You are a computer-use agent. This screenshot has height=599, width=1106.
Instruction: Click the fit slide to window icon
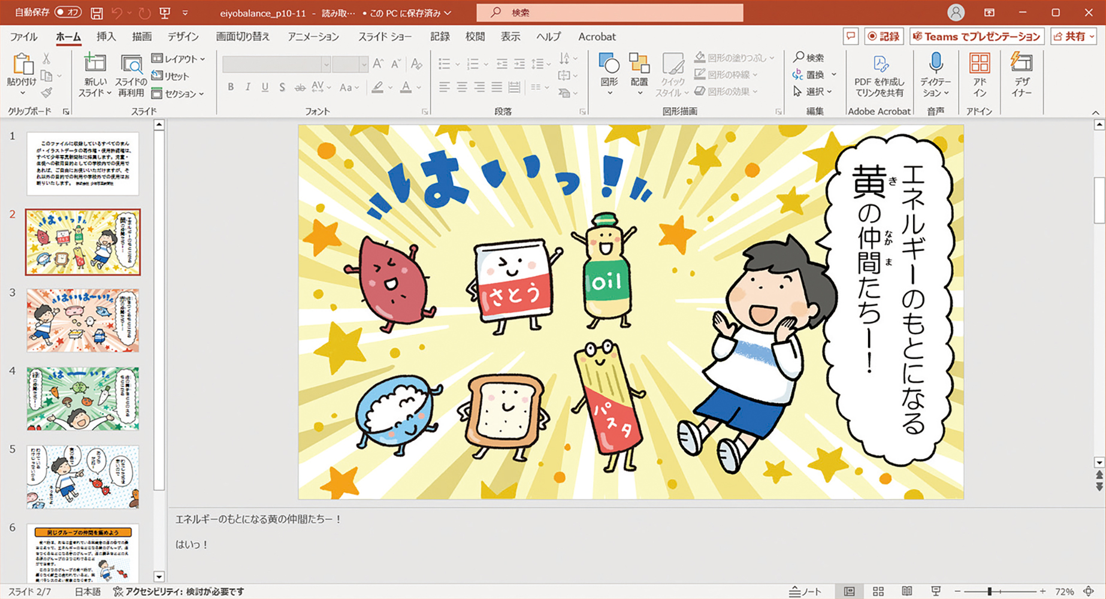point(1089,591)
